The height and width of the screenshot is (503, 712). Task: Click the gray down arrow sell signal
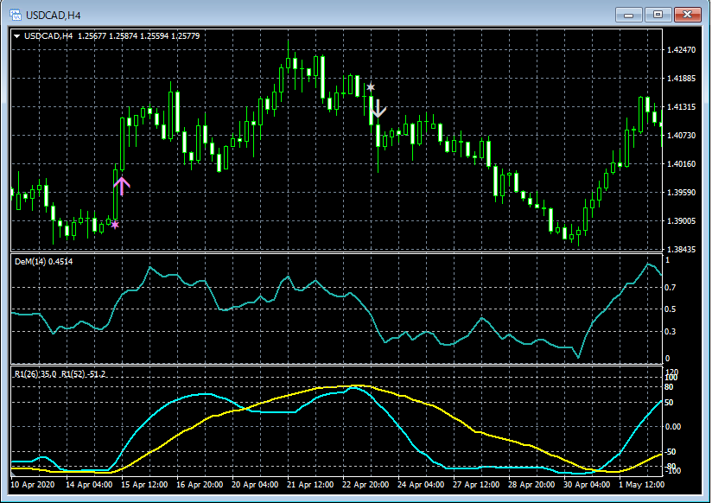point(378,109)
